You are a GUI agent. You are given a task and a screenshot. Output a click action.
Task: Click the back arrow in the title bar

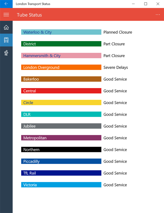(6, 4)
